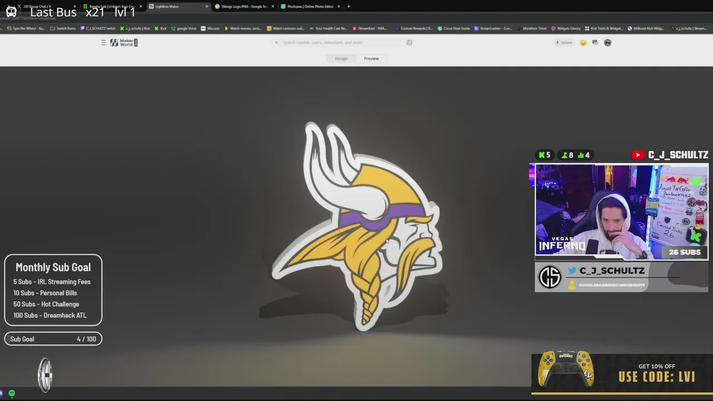
Task: Switch to the Design tab
Action: tap(341, 58)
